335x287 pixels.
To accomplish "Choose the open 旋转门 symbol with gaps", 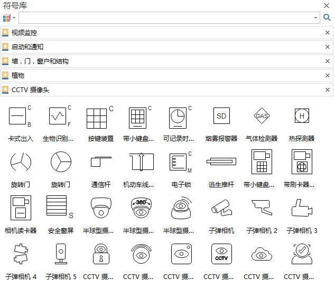I will [x=21, y=162].
